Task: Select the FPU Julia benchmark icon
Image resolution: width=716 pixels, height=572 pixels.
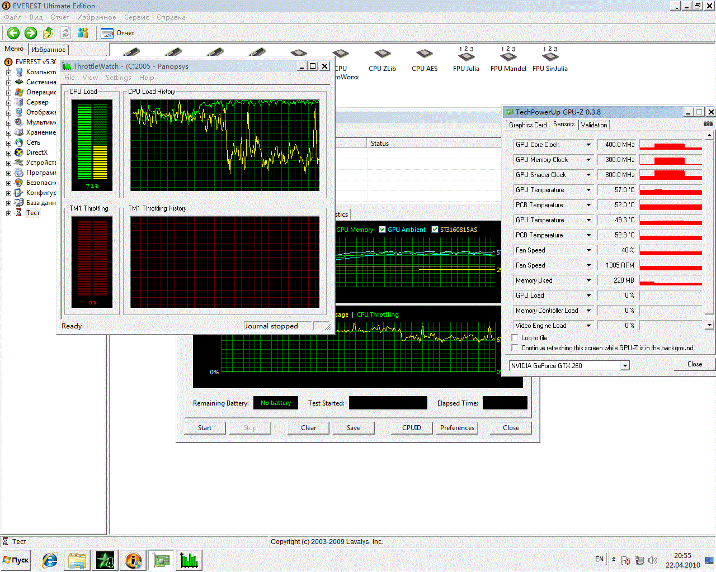Action: [x=466, y=59]
